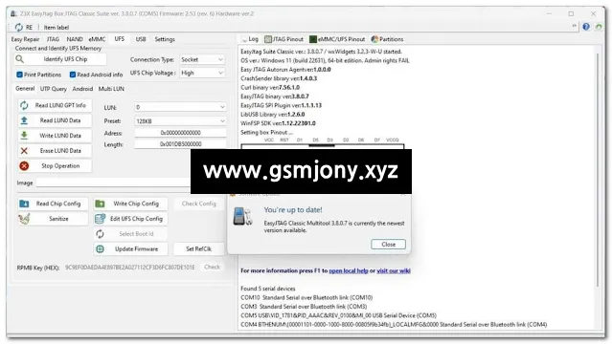Screen dimensions: 612x344
Task: Click the Check Config button
Action: tap(198, 204)
